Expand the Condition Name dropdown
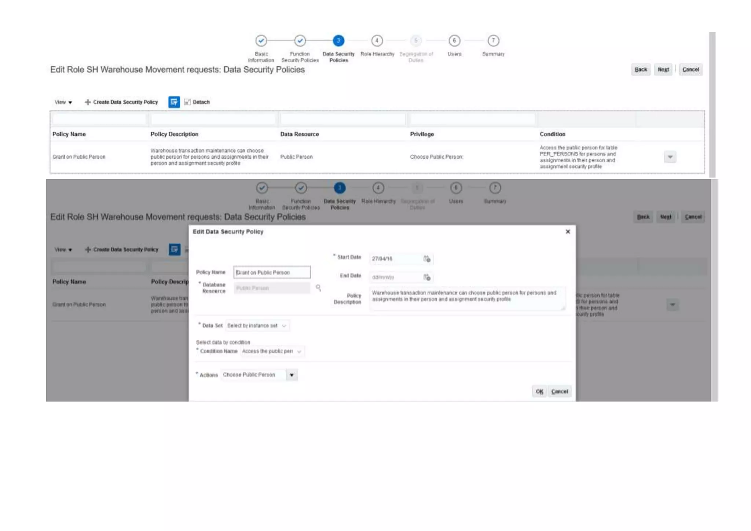 [299, 351]
